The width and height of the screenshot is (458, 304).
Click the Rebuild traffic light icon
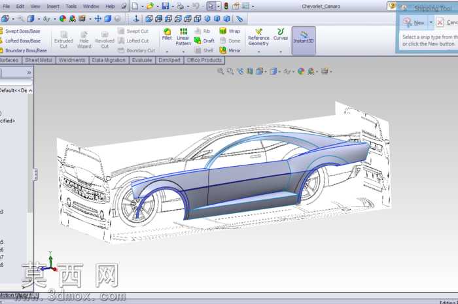pos(226,6)
